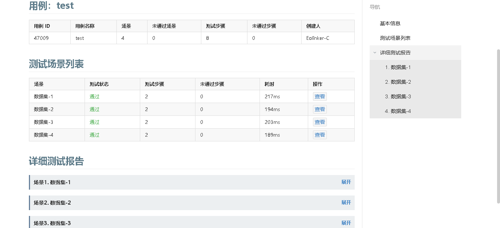
Task: Open 2. 数据集-2 in navigation tree
Action: [x=398, y=82]
